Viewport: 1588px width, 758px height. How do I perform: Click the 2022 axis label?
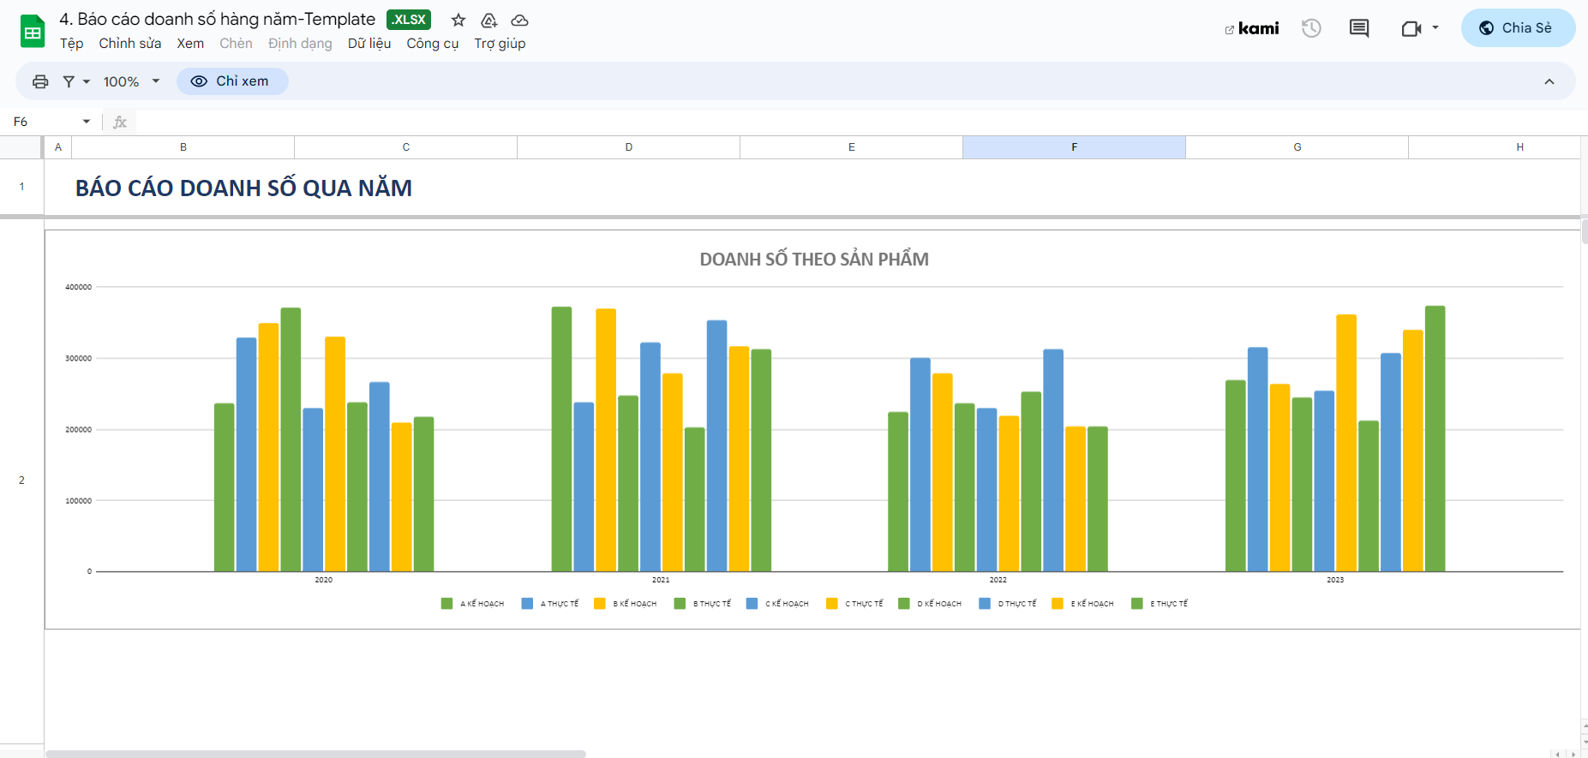pos(998,580)
